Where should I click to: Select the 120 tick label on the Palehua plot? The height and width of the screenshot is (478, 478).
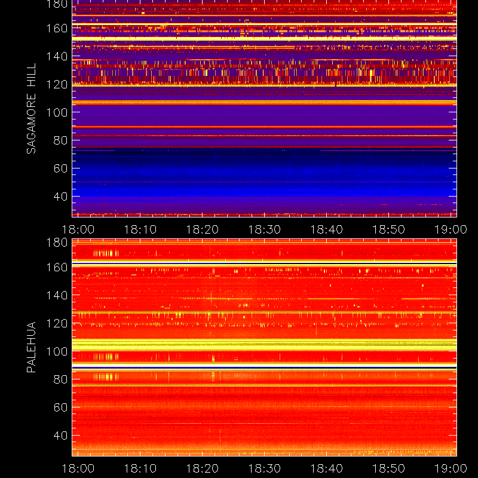[x=57, y=323]
